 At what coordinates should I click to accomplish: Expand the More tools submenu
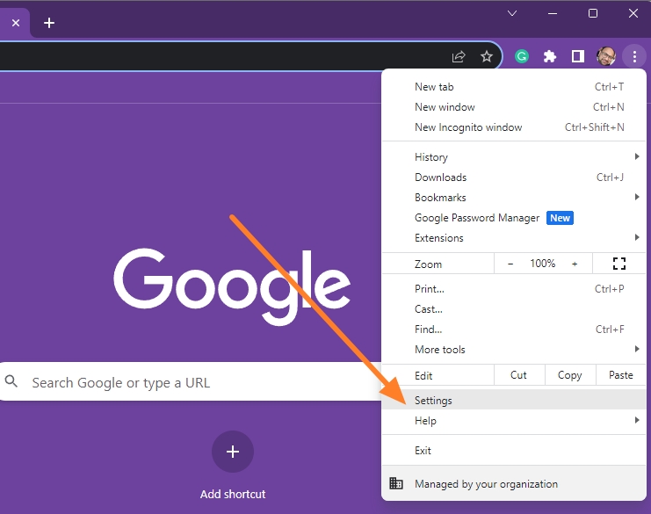(x=514, y=350)
